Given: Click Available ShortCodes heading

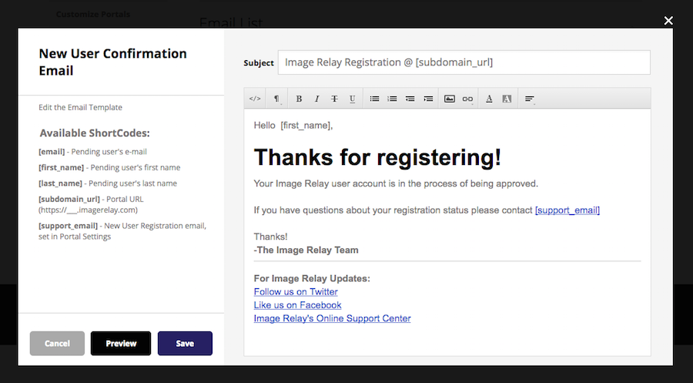Looking at the screenshot, I should [x=95, y=133].
